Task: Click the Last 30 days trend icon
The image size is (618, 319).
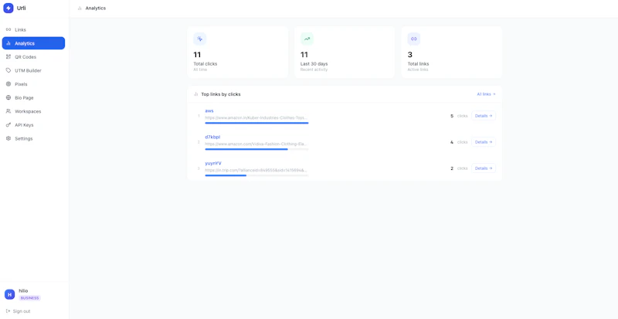Action: coord(307,39)
